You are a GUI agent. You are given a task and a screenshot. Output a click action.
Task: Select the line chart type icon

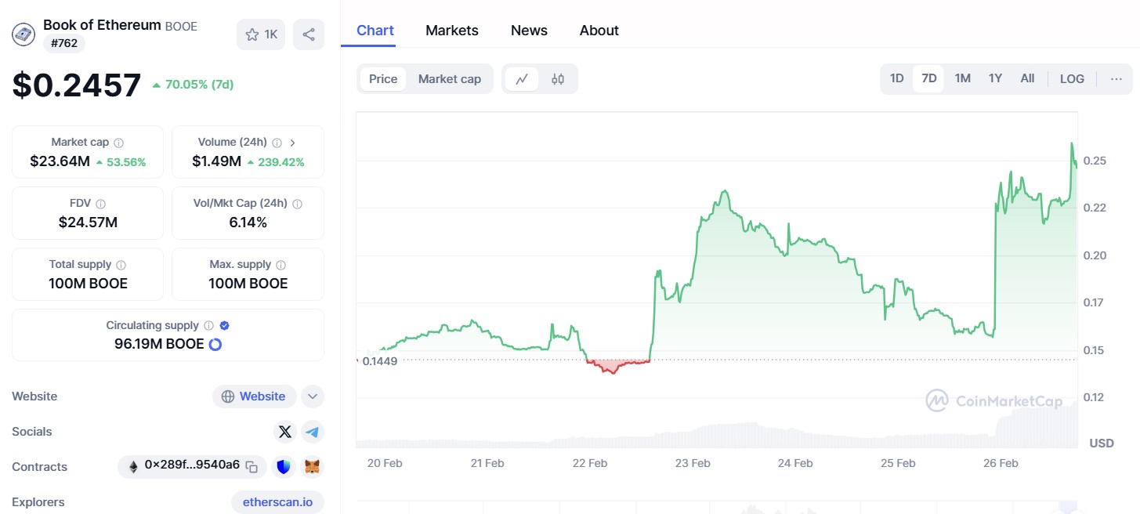click(x=522, y=78)
